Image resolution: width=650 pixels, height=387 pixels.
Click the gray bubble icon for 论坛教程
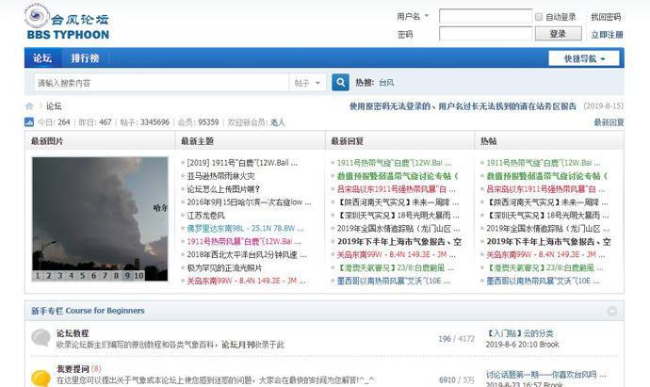coord(41,338)
